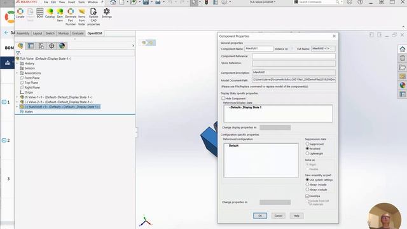Choose the Always exclude option

pos(307,190)
